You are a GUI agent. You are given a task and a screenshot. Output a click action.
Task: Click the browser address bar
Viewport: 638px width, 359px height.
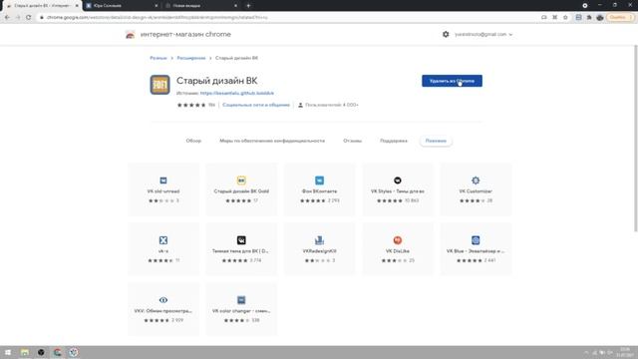pos(285,17)
